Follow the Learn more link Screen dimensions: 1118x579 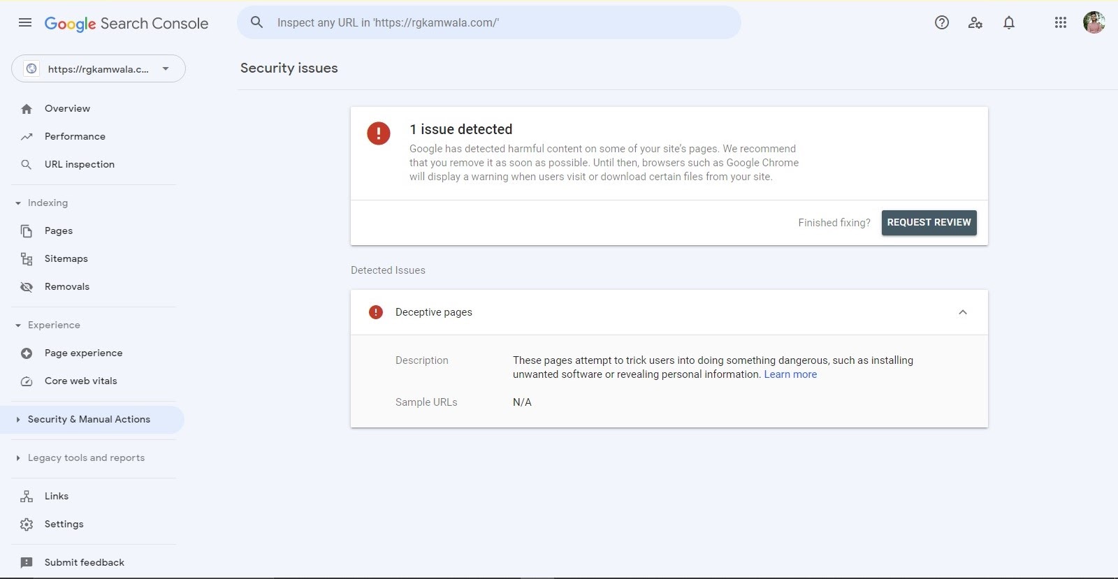(790, 374)
